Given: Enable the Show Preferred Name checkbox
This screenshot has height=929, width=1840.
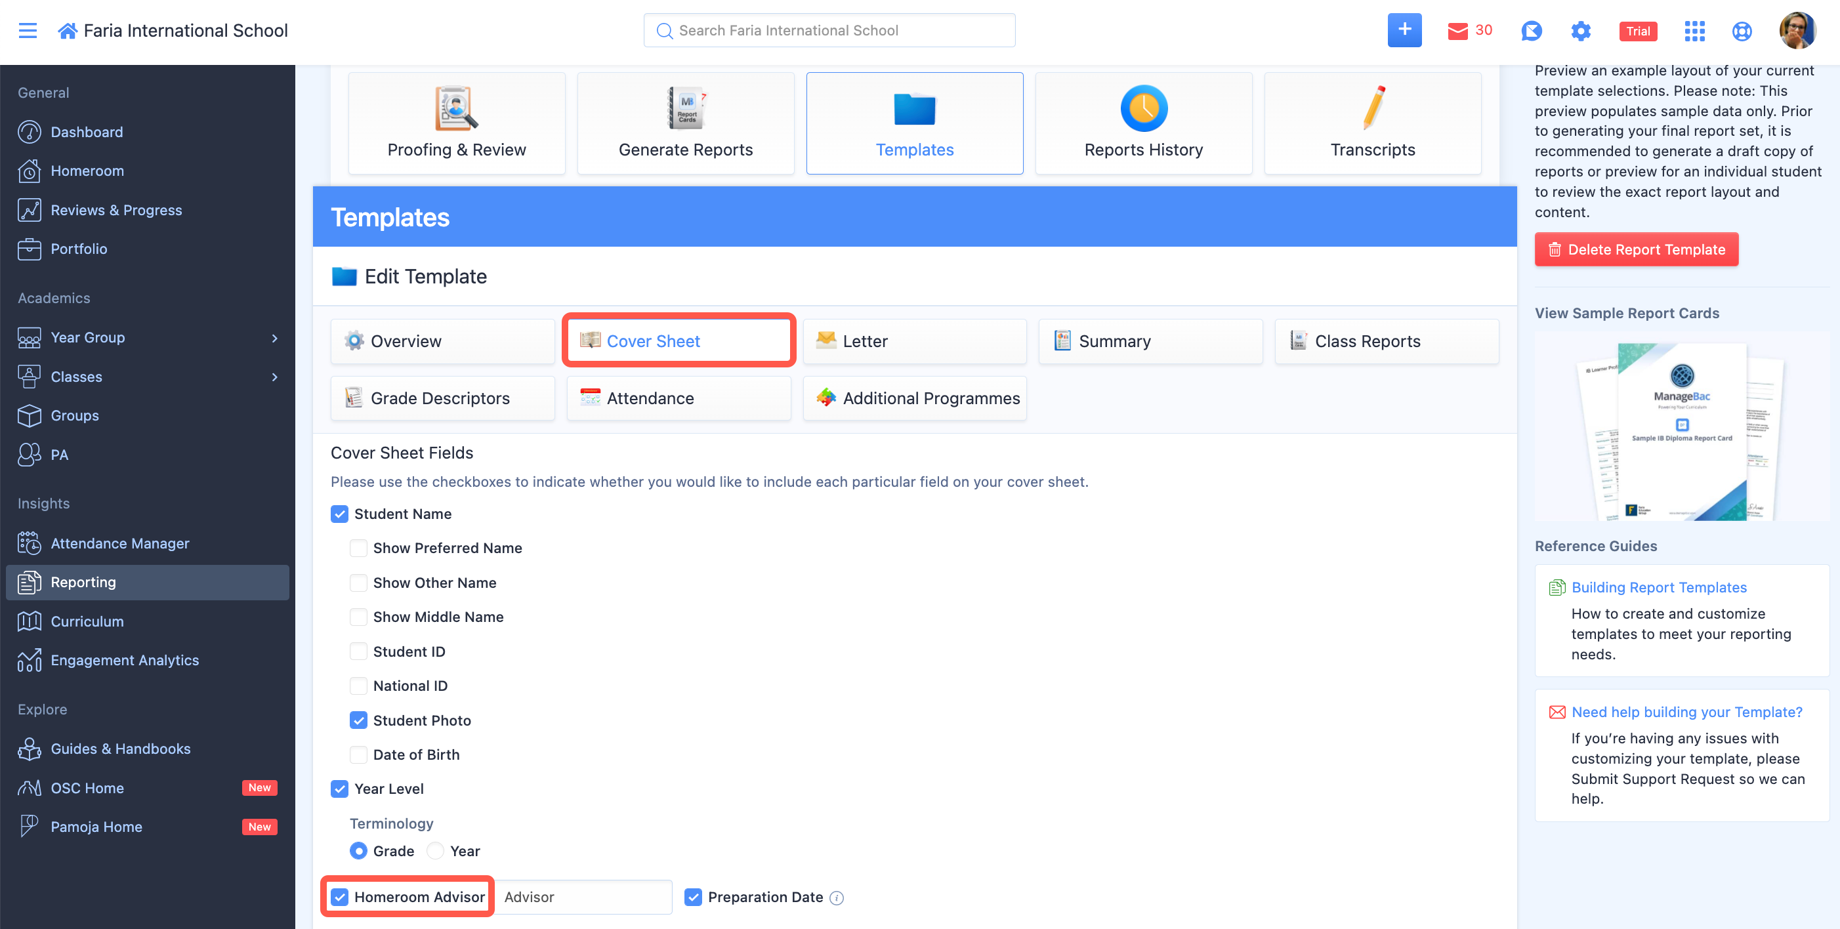Looking at the screenshot, I should pos(358,548).
